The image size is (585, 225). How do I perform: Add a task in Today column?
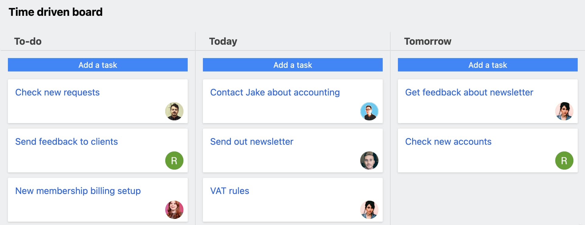coord(293,65)
